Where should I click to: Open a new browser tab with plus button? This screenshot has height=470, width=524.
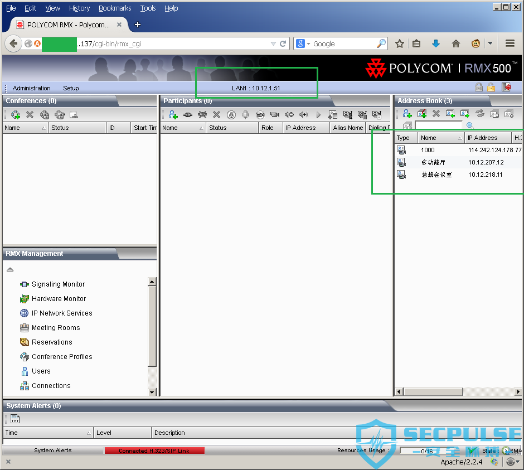(137, 25)
